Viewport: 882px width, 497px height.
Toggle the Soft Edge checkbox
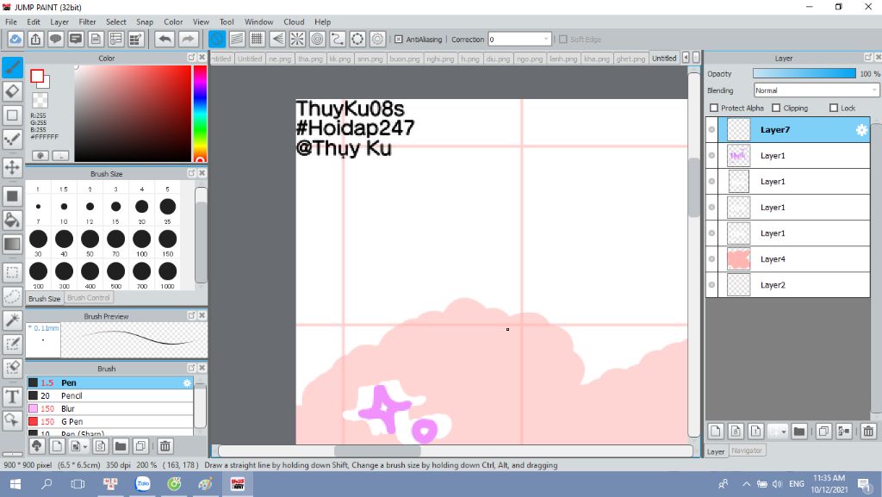tap(562, 40)
